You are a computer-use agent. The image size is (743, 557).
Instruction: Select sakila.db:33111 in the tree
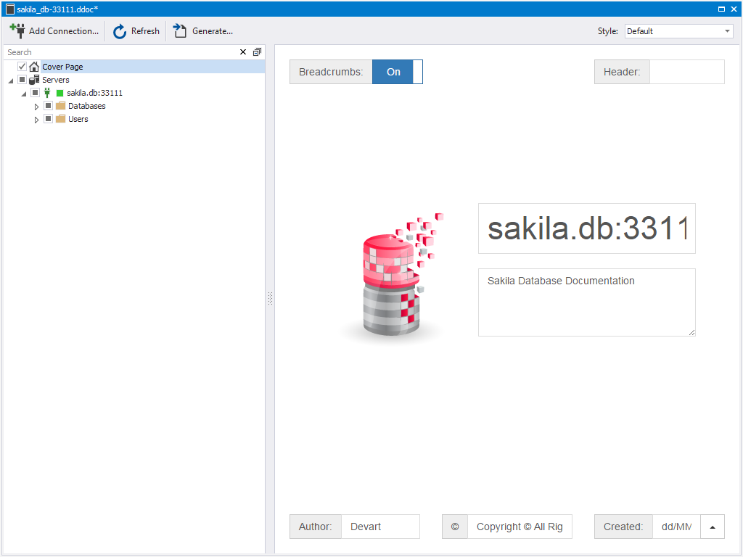click(95, 93)
